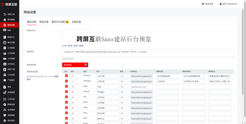Click link address field of other row
Image resolution: width=246 pixels, height=124 pixels.
(x=141, y=87)
